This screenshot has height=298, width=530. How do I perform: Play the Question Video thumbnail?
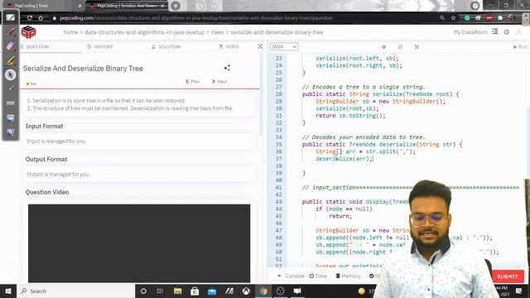click(x=139, y=243)
